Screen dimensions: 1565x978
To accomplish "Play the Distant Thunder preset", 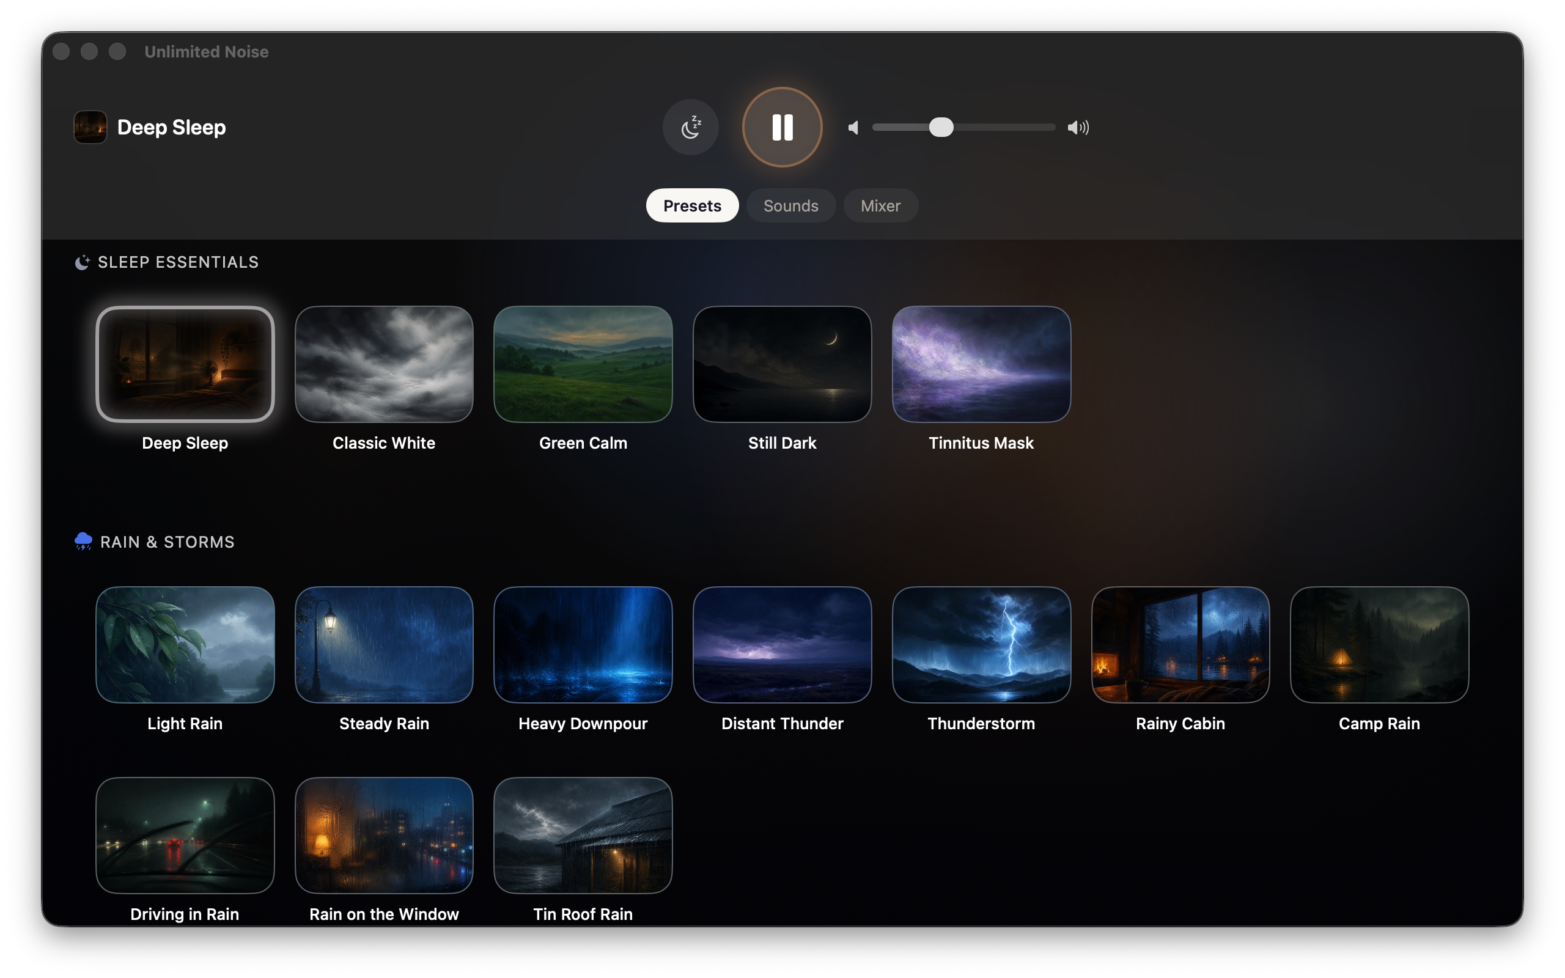I will [x=782, y=645].
